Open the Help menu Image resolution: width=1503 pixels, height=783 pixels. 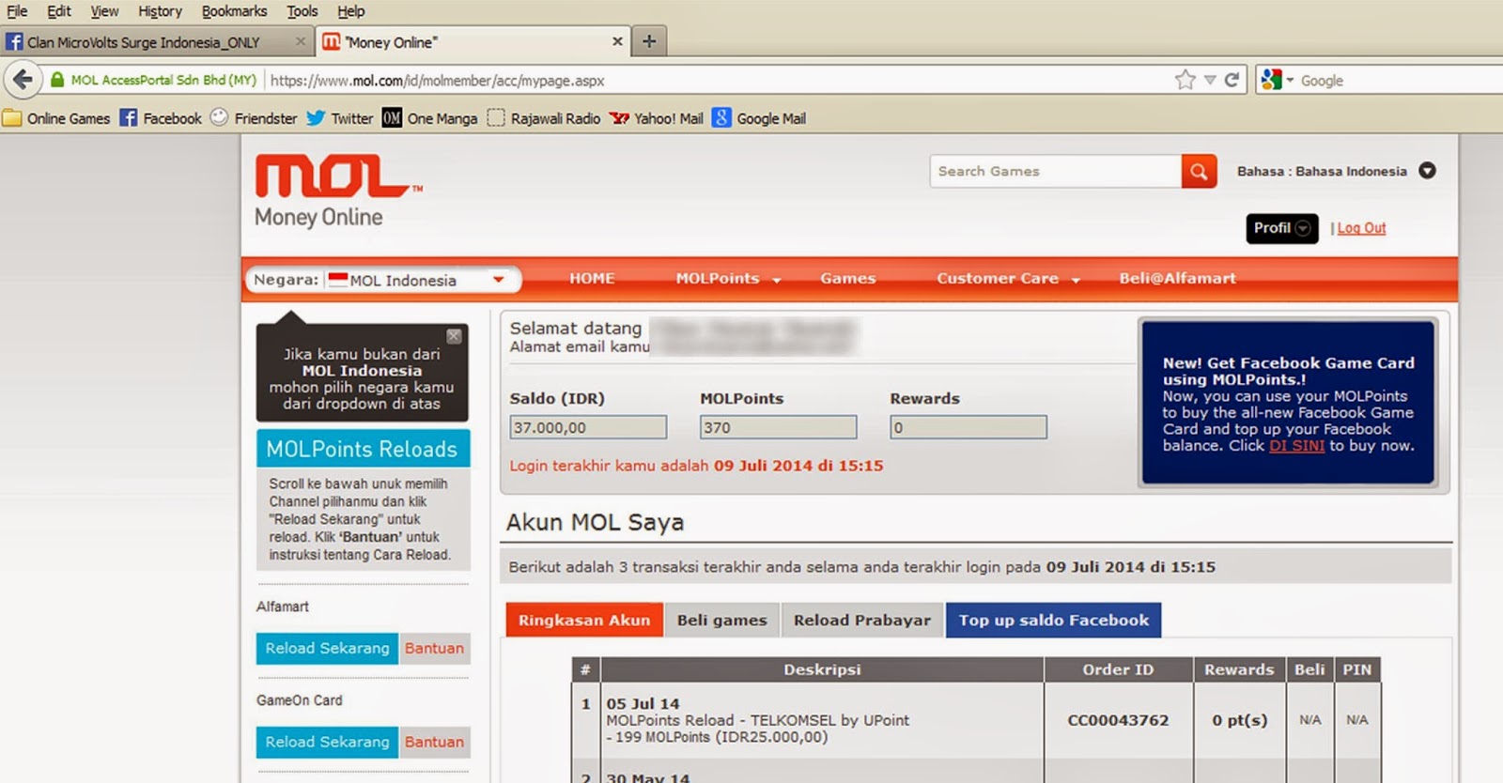(351, 11)
